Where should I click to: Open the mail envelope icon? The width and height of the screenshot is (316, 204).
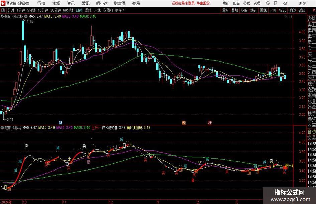pos(285,3)
